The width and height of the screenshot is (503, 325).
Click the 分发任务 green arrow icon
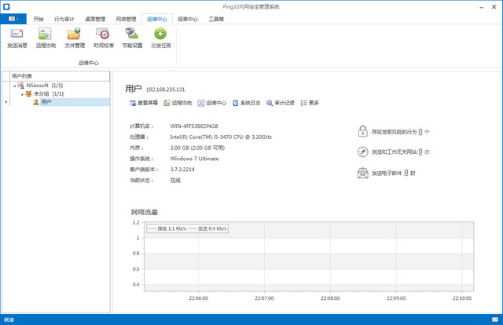tap(160, 37)
